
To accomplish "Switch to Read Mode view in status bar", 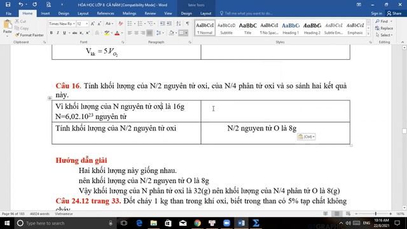I will click(x=326, y=214).
